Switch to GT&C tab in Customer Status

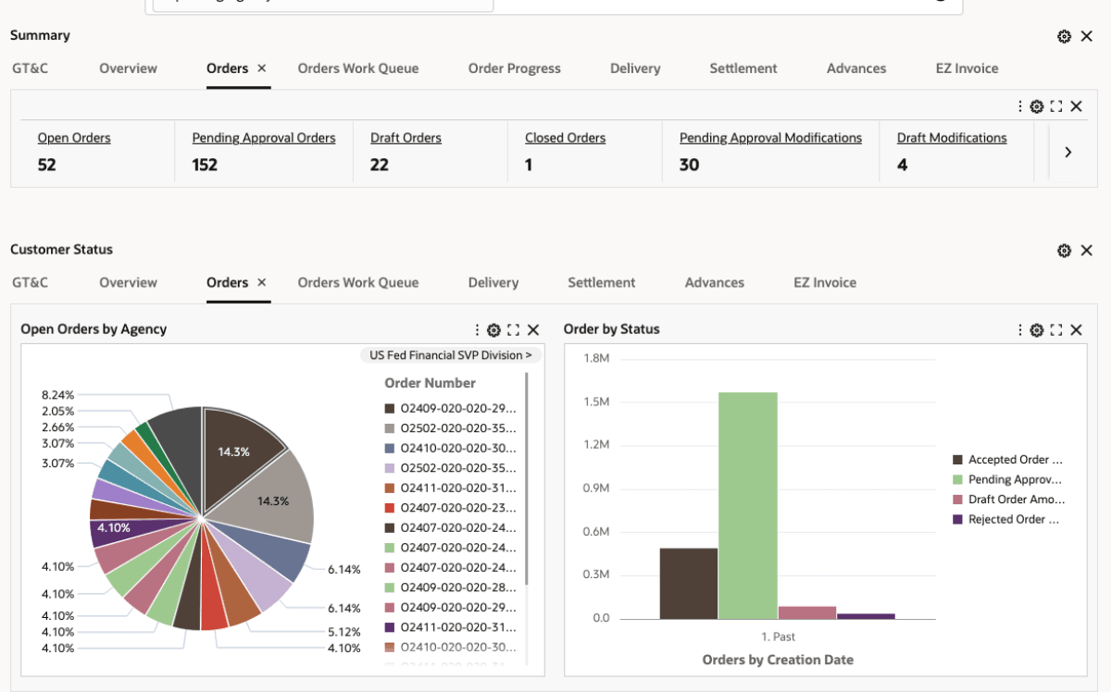[31, 283]
